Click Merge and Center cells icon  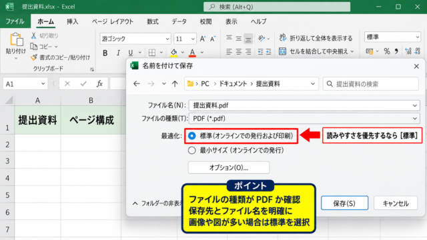(283, 51)
